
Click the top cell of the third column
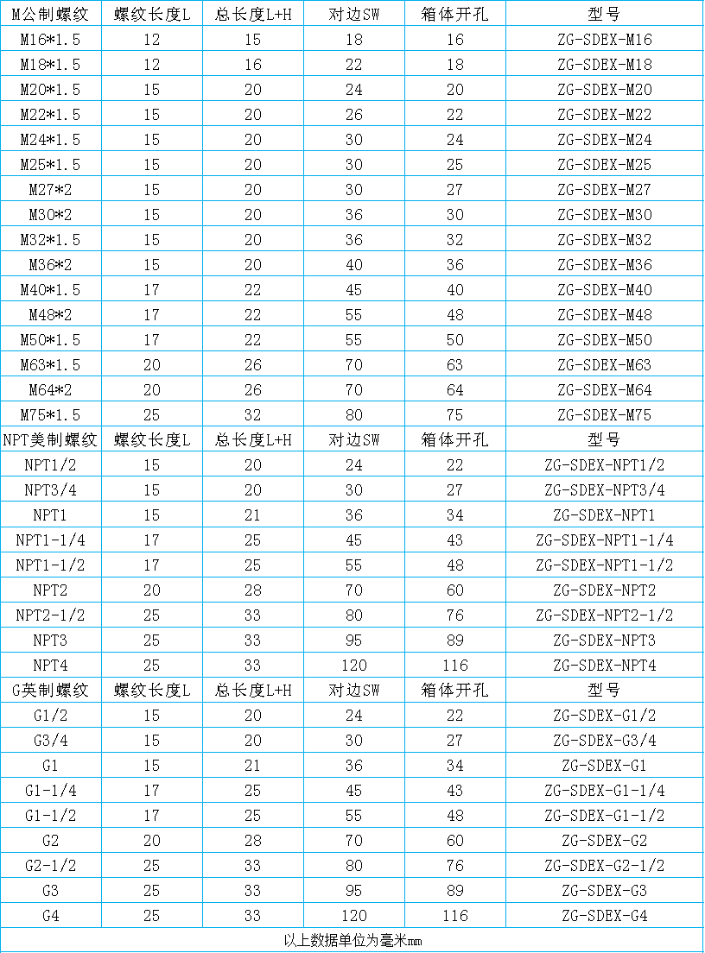tap(253, 13)
